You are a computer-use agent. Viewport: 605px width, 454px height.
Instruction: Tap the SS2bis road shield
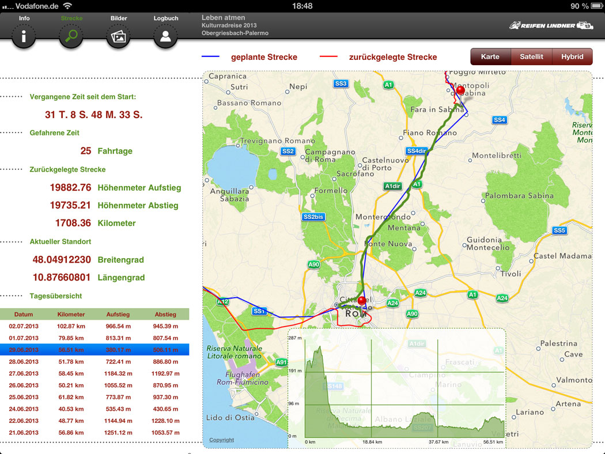[x=313, y=217]
